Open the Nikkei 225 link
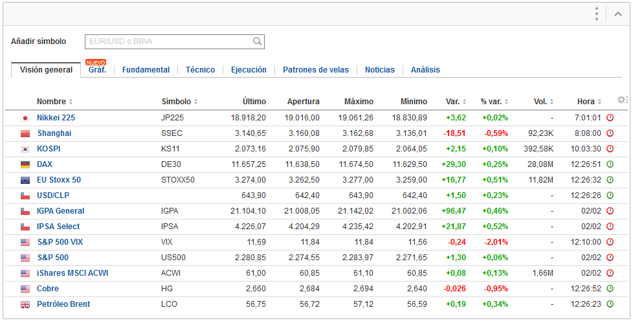Screen dimensions: 633x323 click(x=56, y=118)
